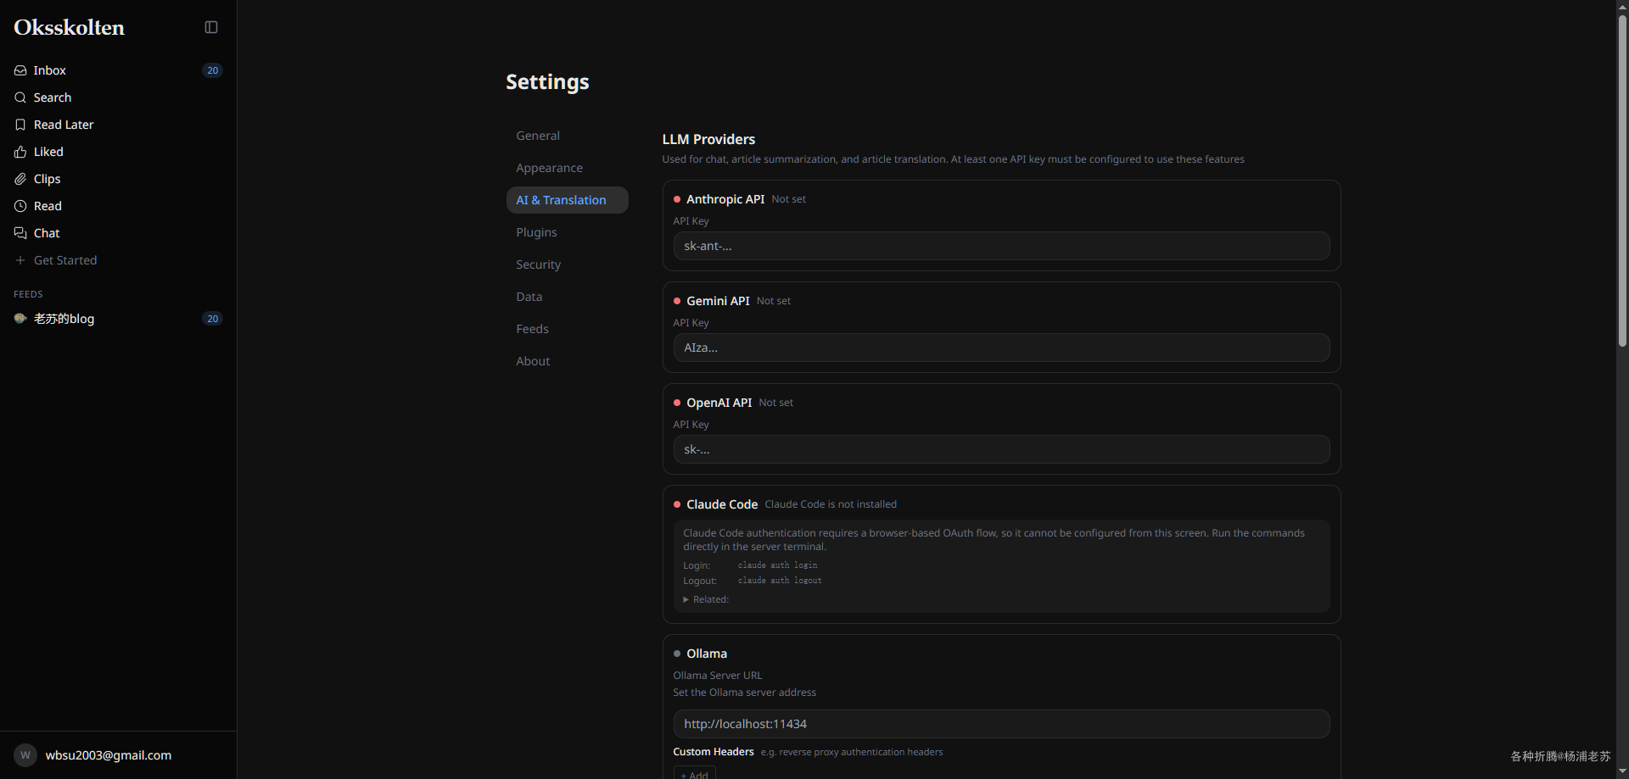Screen dimensions: 1629x779
Task: Open the General settings tab
Action: (567, 136)
